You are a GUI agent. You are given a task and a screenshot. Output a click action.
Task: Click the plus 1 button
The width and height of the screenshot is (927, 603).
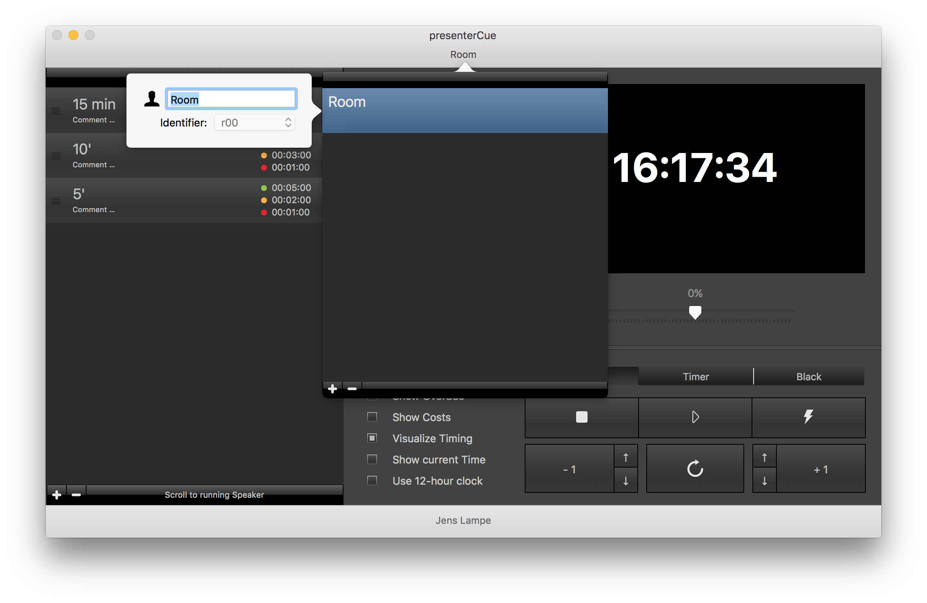click(x=821, y=469)
